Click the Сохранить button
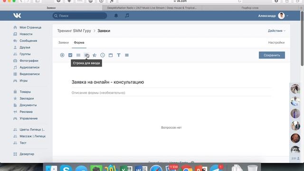This screenshot has width=304, height=171. click(x=272, y=55)
